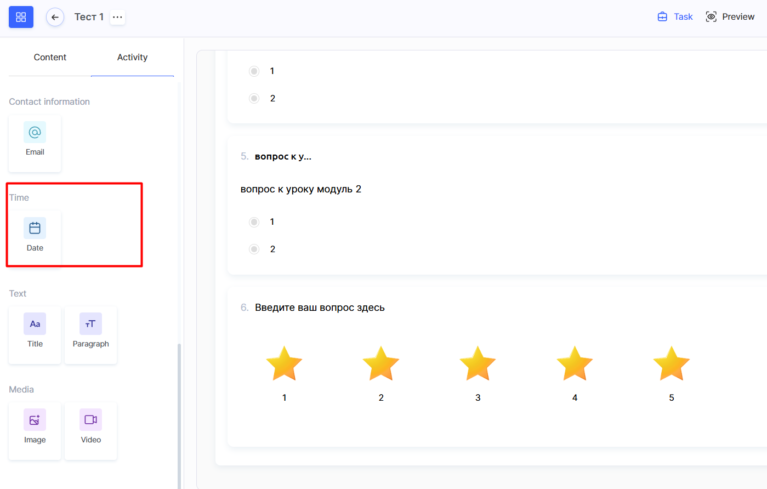The image size is (767, 489).
Task: Click the sidebar vertical scrollbar
Action: (179, 411)
